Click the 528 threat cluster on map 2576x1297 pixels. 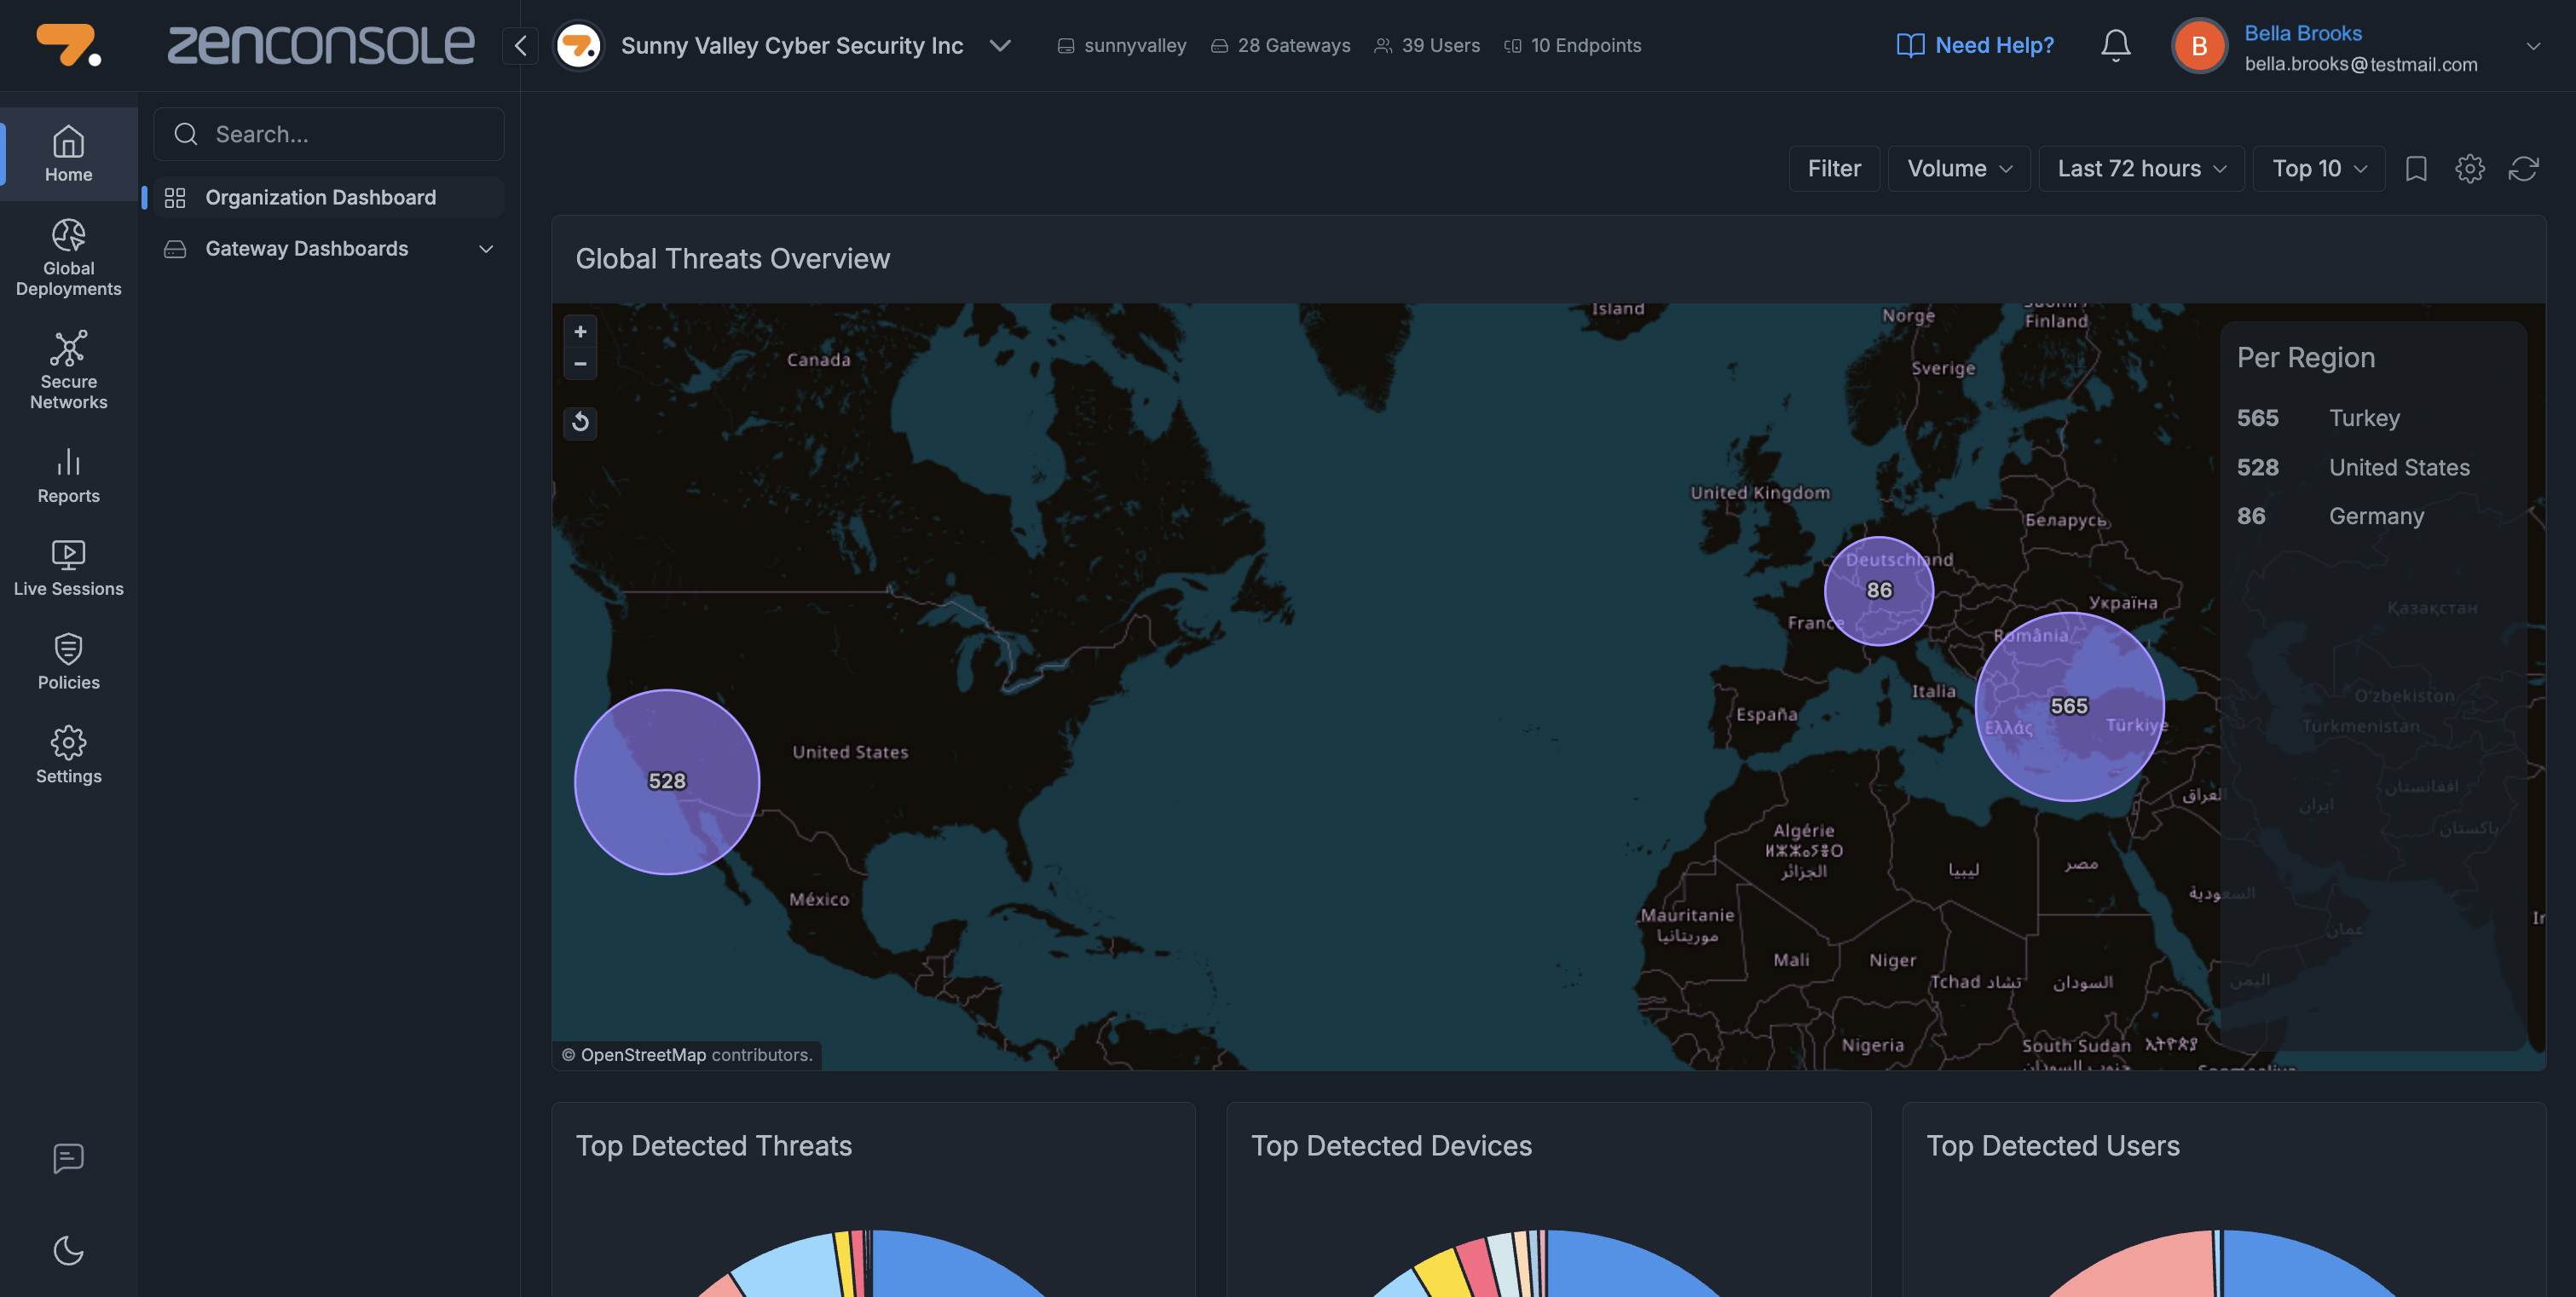(x=667, y=781)
